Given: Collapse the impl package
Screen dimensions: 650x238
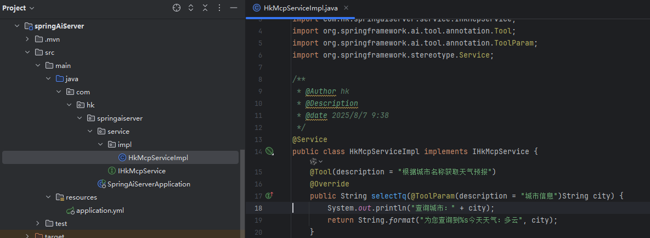Looking at the screenshot, I should 100,144.
